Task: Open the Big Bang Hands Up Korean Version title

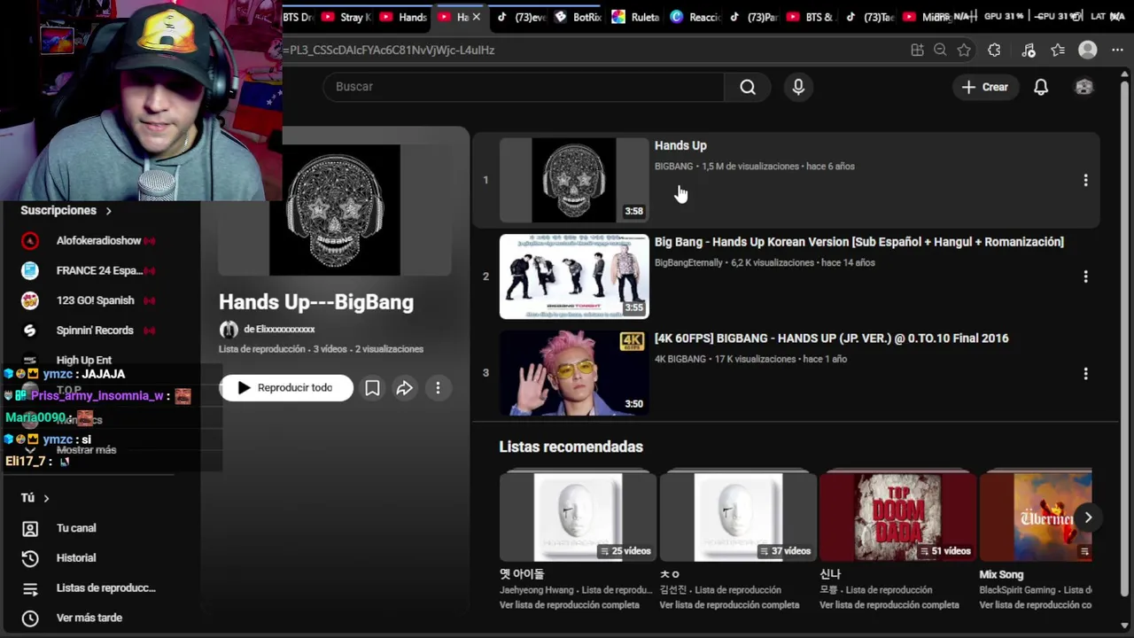Action: point(859,242)
